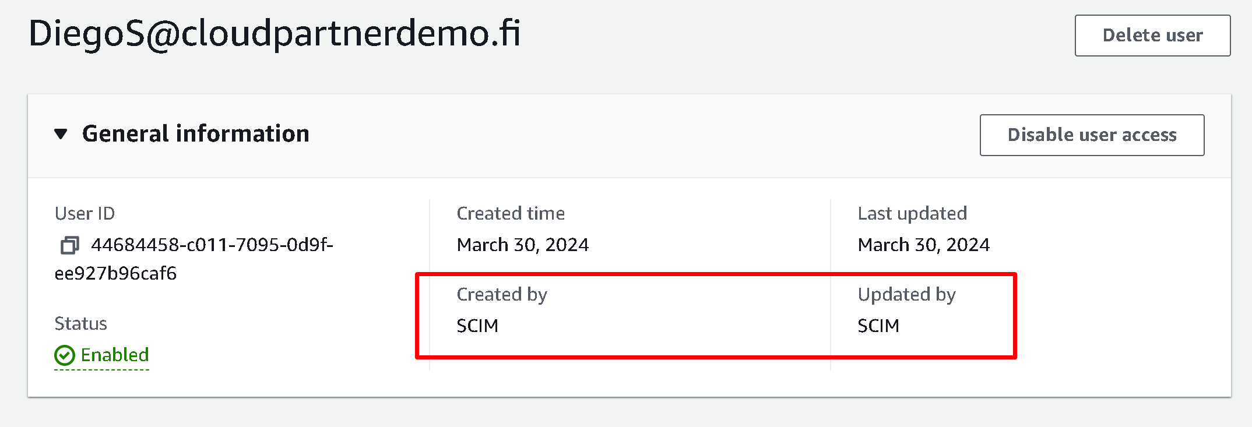Click the Status field label
Image resolution: width=1252 pixels, height=427 pixels.
click(80, 323)
